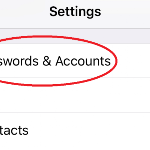Select the empty row above Contacts
Viewport: 150px width, 150px height.
75,95
